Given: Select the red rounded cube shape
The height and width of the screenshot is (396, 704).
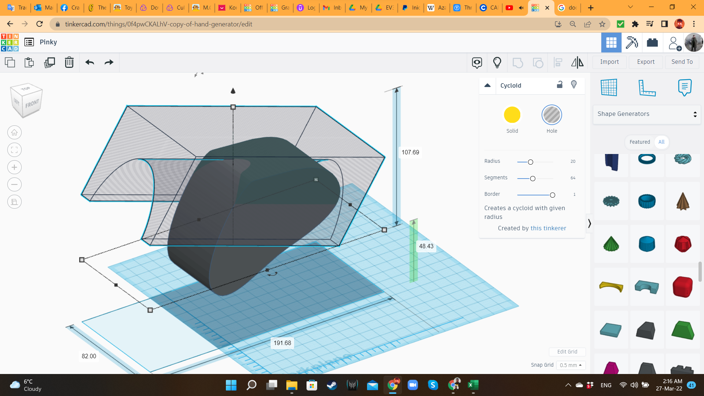Looking at the screenshot, I should (x=683, y=287).
